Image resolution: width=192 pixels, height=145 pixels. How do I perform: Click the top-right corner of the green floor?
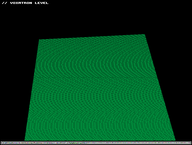pos(144,34)
